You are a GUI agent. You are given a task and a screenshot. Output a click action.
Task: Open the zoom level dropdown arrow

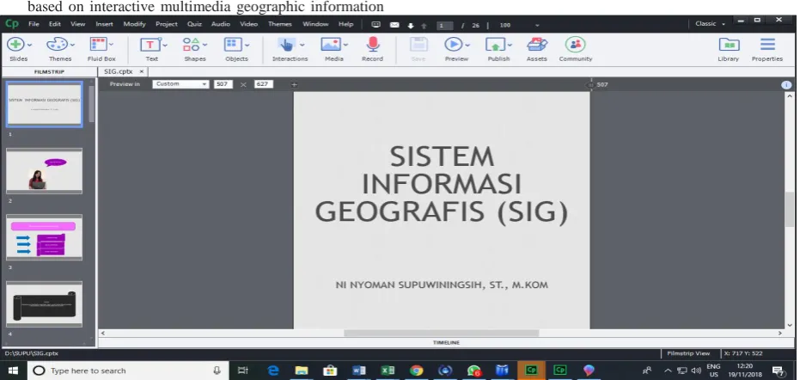537,26
